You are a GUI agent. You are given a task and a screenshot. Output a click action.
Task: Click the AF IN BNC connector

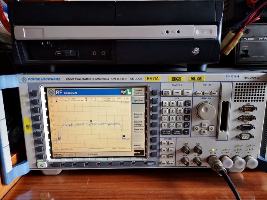(x=185, y=161)
